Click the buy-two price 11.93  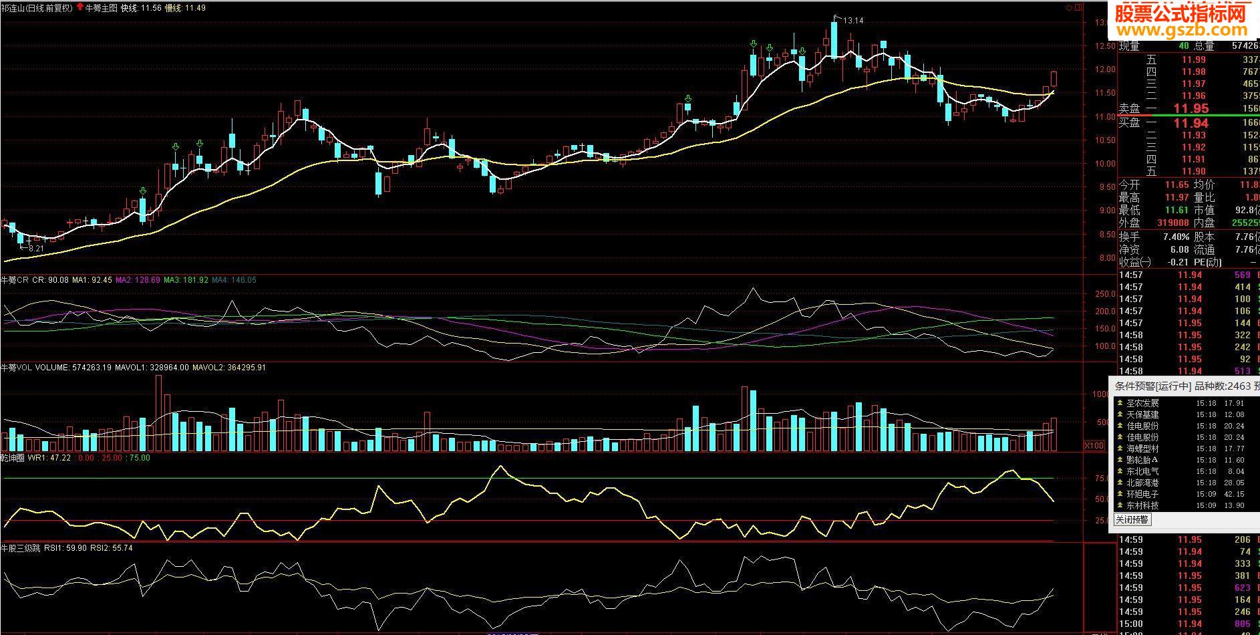click(x=1193, y=135)
